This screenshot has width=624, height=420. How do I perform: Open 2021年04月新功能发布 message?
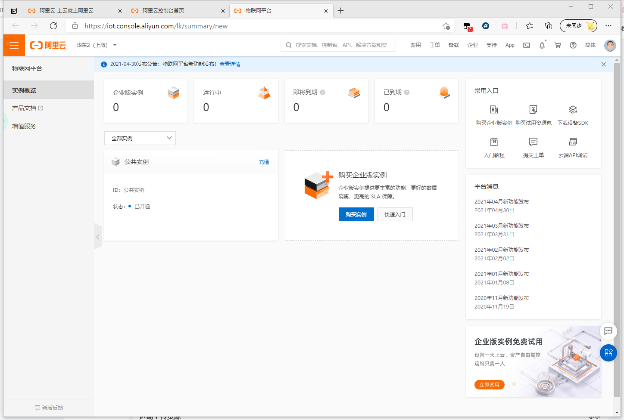[502, 202]
